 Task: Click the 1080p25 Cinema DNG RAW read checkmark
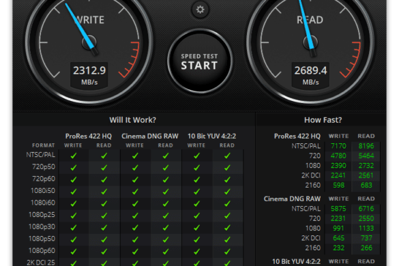(166, 216)
